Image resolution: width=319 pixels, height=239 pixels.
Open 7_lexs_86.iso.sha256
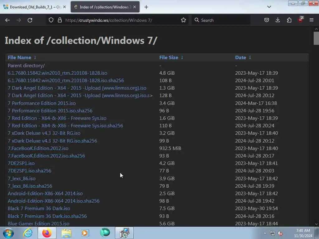tap(30, 186)
